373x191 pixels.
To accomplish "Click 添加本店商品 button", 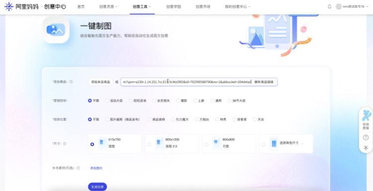I will click(100, 82).
